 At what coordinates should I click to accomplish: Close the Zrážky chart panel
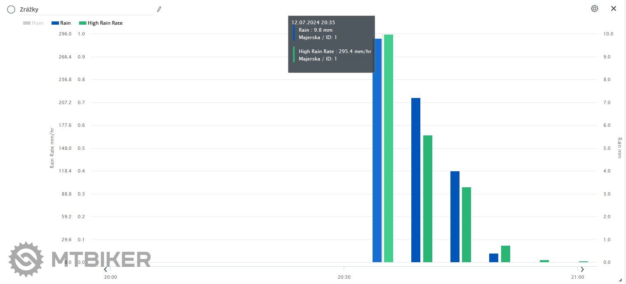coord(614,9)
